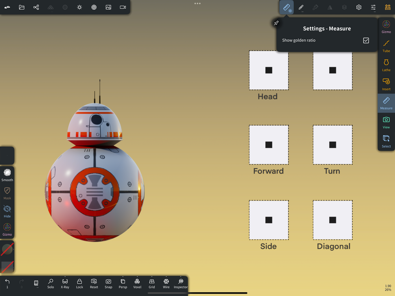Viewport: 395px width, 296px height.
Task: Toggle the Hide shortcut
Action: [7, 211]
